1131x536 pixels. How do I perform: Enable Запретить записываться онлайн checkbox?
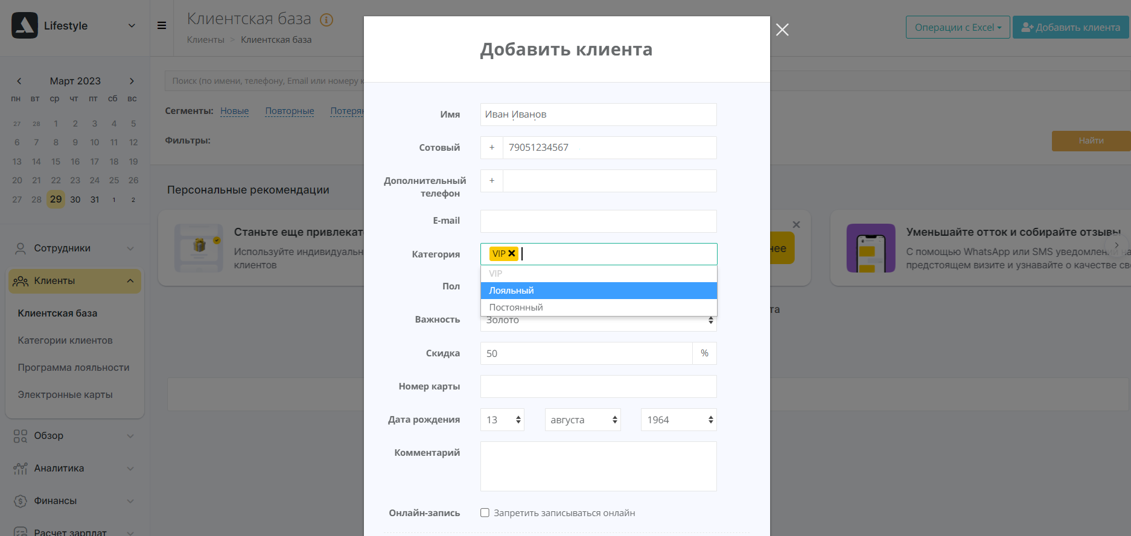pyautogui.click(x=485, y=513)
